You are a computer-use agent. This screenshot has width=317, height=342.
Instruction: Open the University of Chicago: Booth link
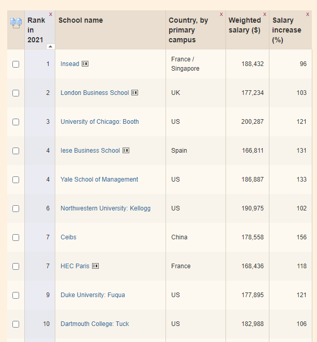[100, 122]
